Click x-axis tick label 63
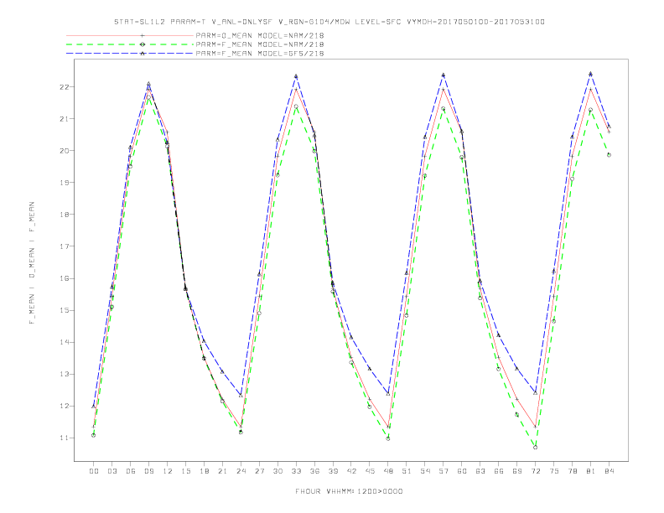664x513 pixels. 480,471
